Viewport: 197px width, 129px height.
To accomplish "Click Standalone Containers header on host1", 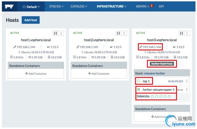I will coord(36,65).
